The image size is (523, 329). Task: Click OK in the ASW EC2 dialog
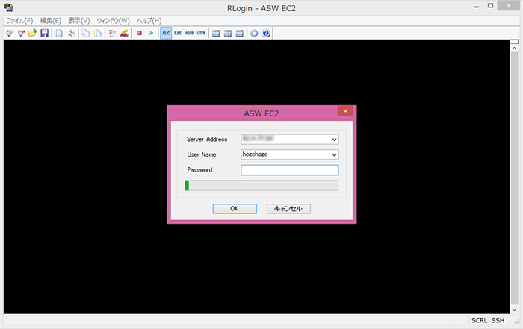pos(235,209)
